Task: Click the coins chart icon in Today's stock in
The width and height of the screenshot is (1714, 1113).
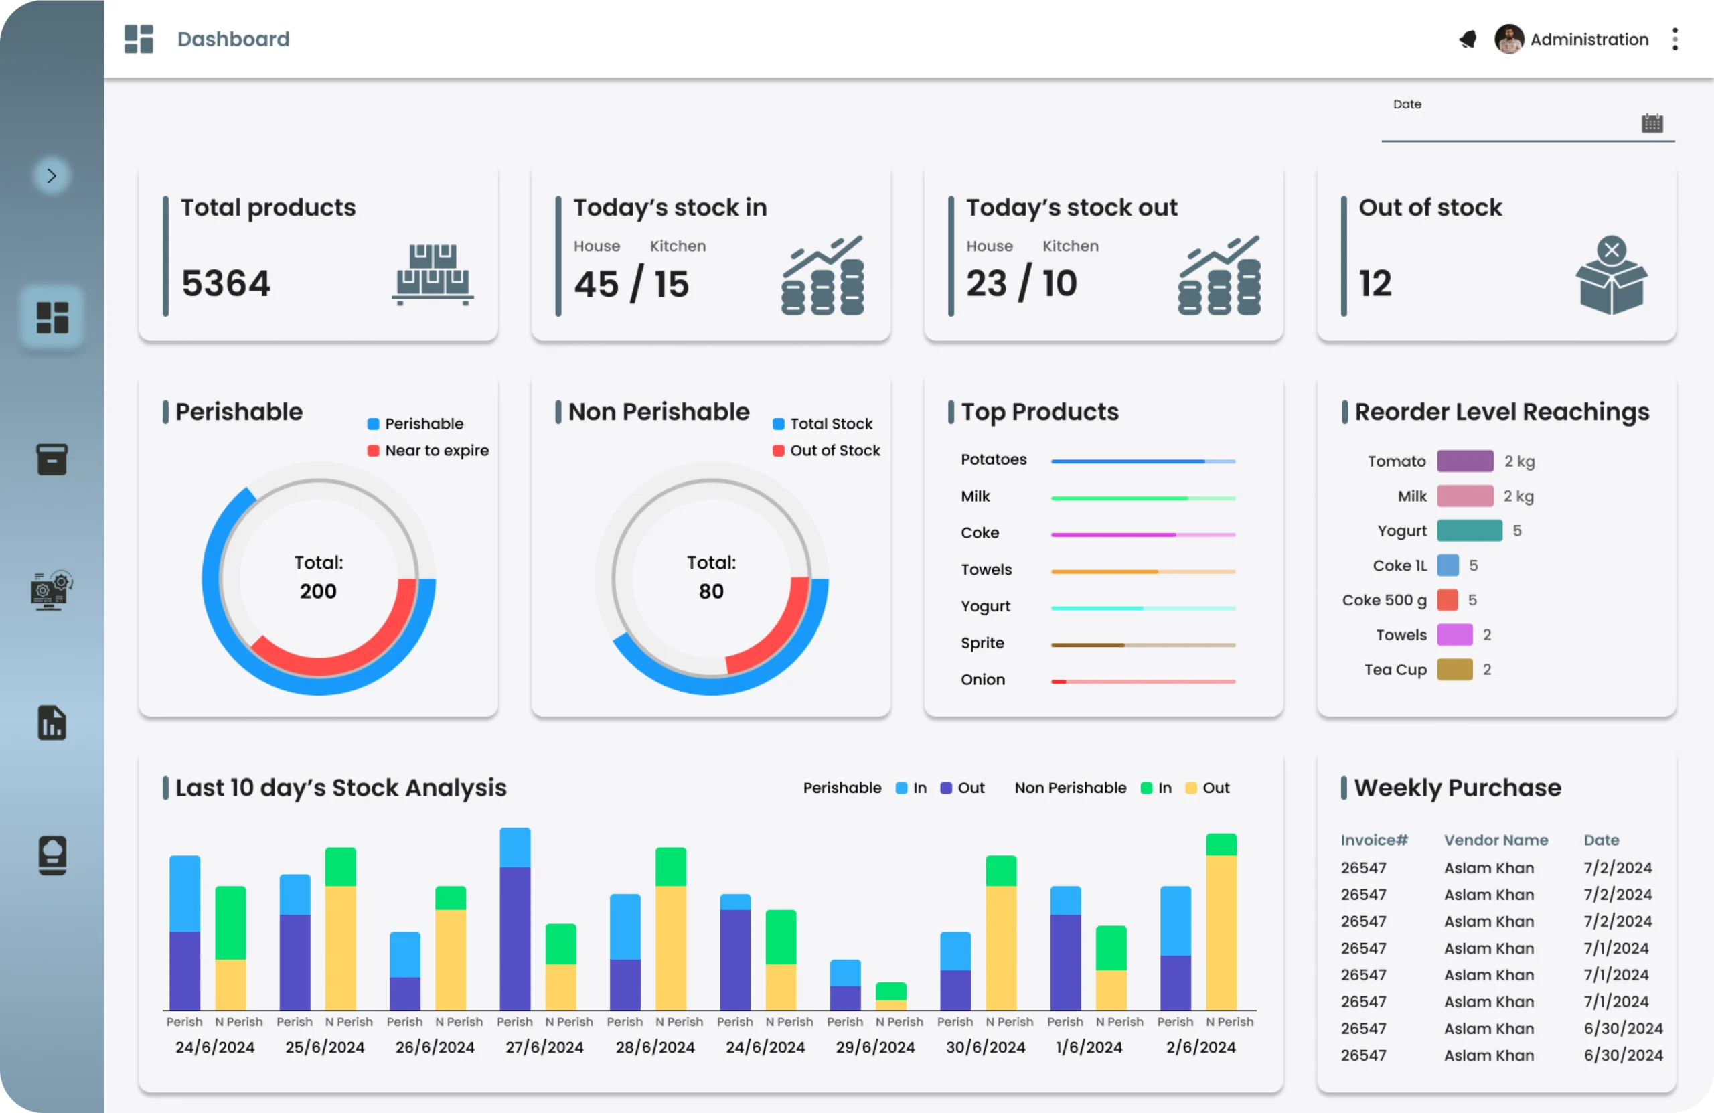Action: pyautogui.click(x=822, y=275)
